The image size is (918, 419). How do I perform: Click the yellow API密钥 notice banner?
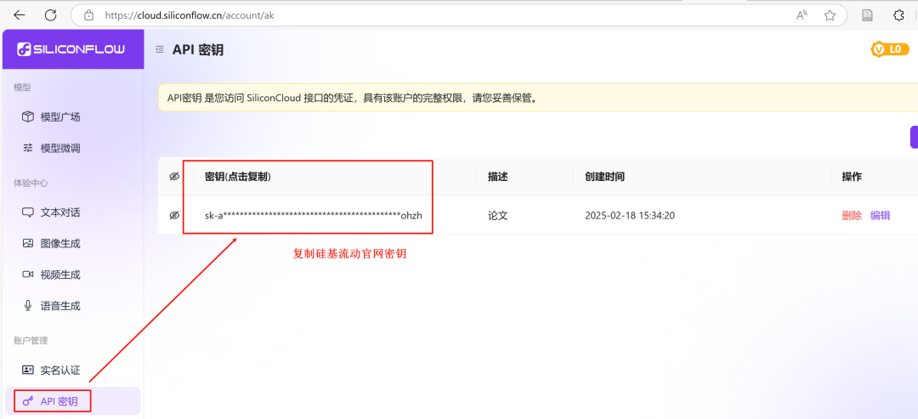(538, 98)
